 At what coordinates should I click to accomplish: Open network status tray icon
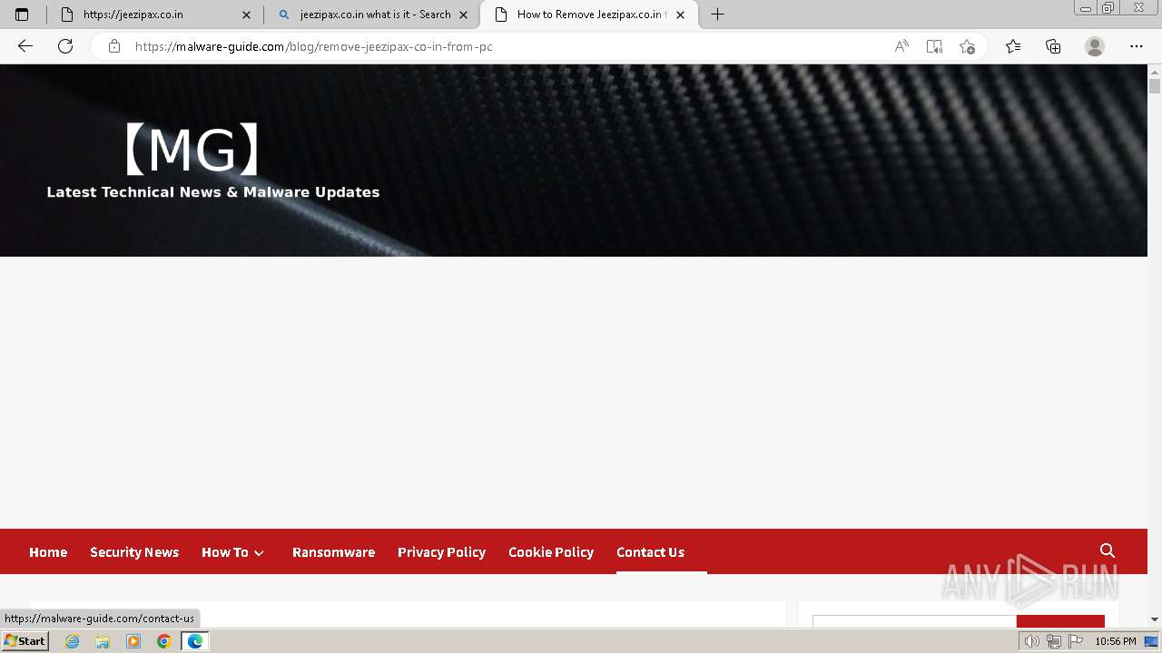pos(1054,641)
